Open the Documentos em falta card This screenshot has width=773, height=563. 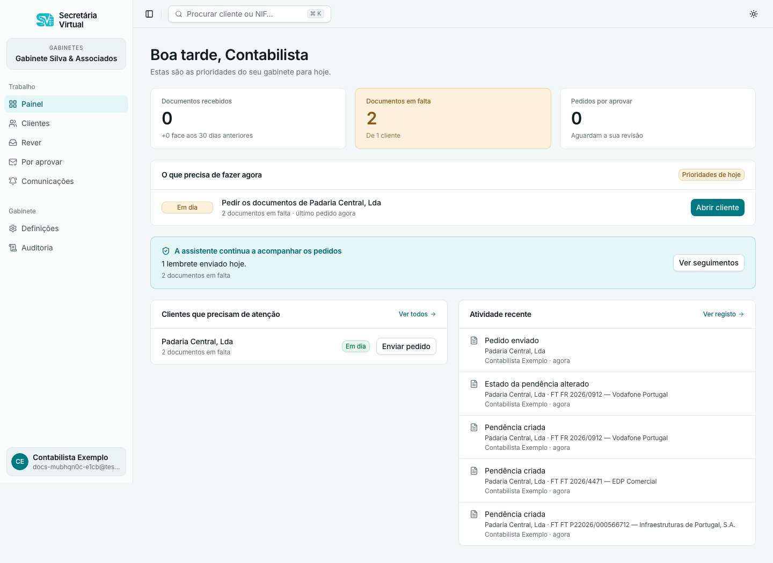point(453,118)
